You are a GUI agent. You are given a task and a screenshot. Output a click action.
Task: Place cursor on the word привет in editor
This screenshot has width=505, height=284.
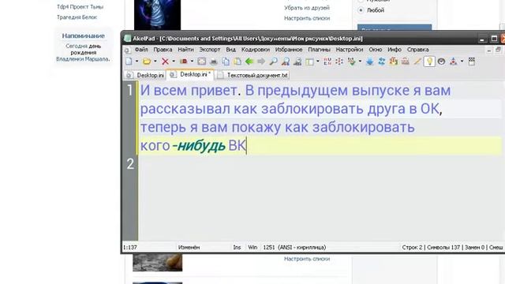coord(214,91)
